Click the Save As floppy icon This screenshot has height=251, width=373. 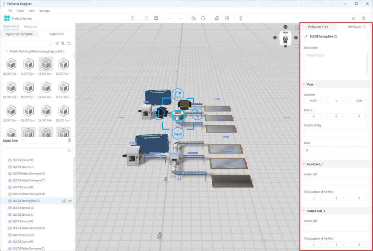point(156,18)
